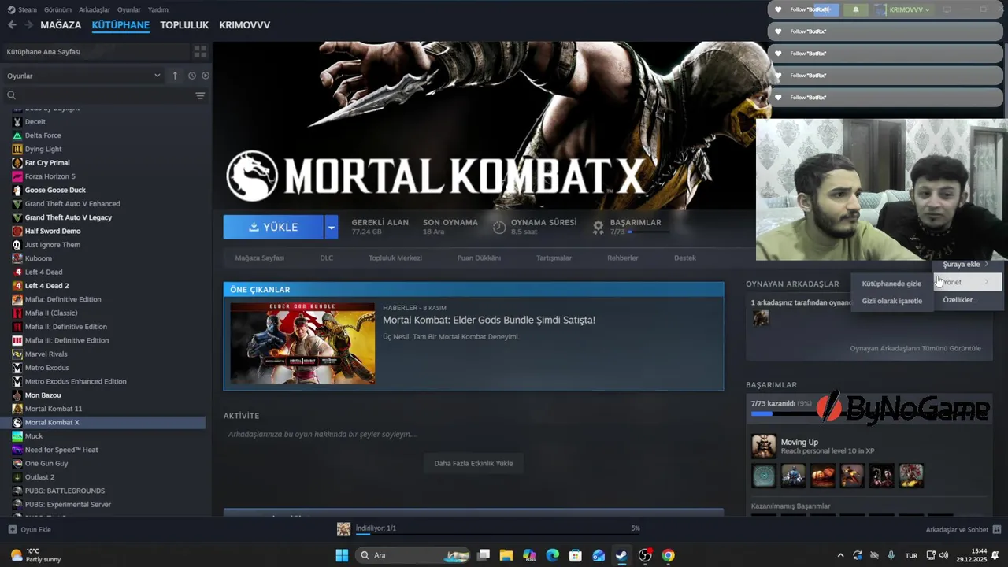The image size is (1008, 567).
Task: Click the YÜKLE install button
Action: click(x=273, y=227)
